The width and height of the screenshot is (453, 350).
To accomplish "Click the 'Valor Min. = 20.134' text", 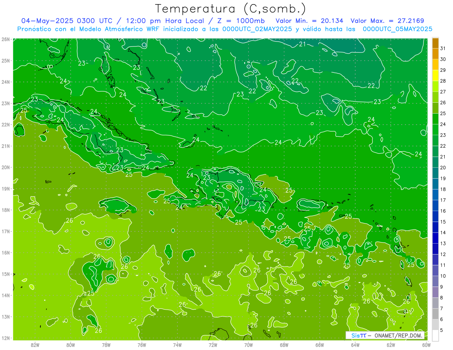I will tap(310, 21).
